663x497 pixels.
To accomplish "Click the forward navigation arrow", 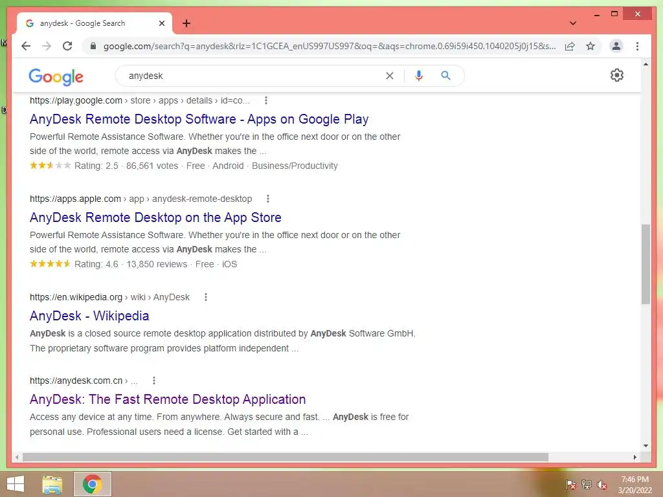I will pos(47,46).
